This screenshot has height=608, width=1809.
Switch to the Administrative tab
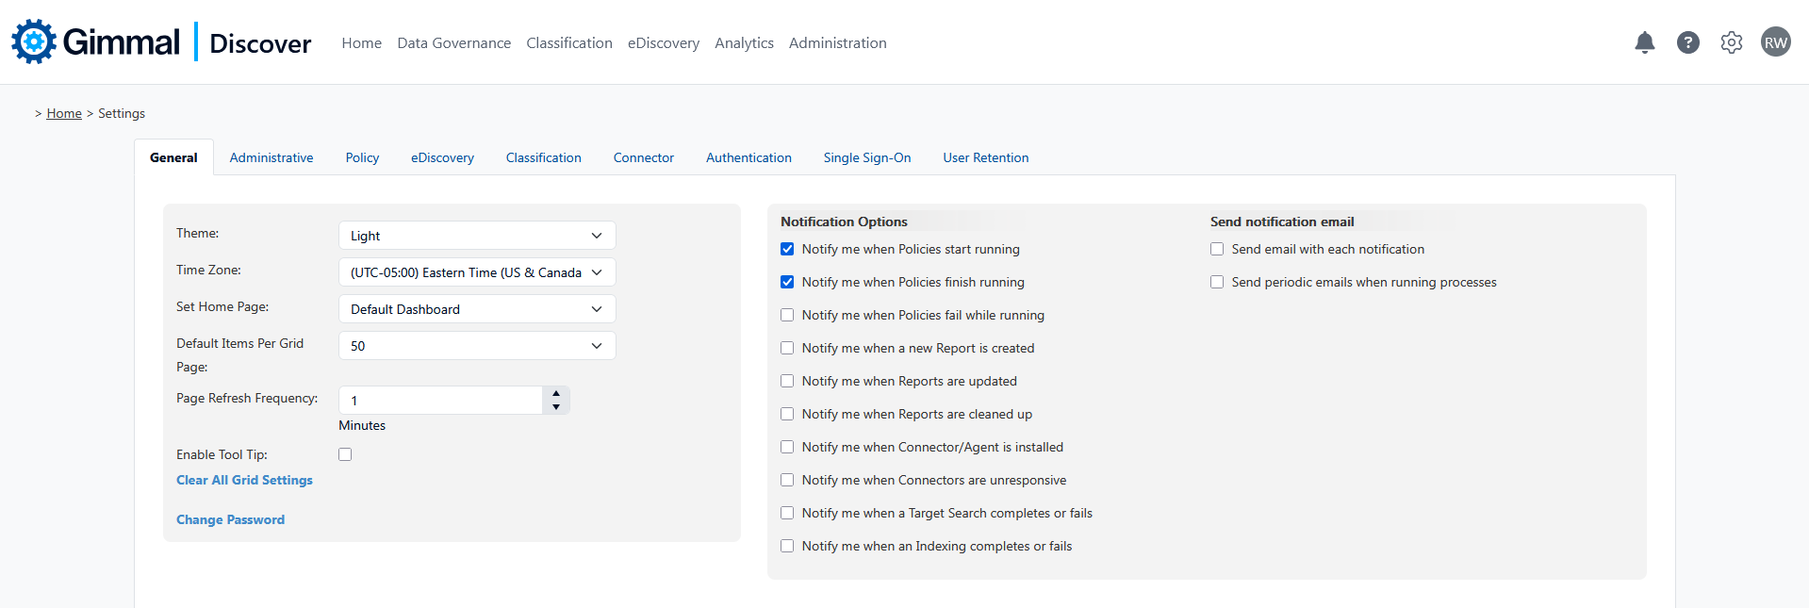[271, 157]
